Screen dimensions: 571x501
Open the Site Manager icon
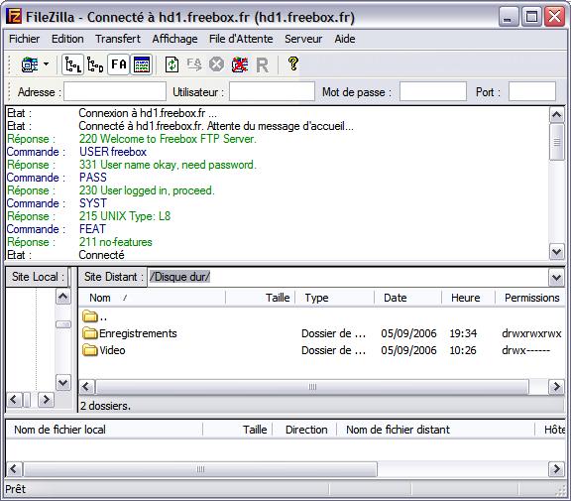pos(29,64)
